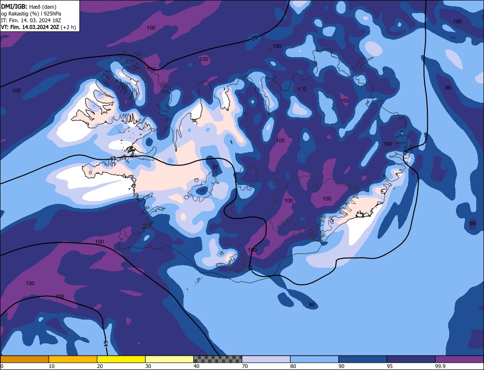The width and height of the screenshot is (484, 370).
Task: Click the valid time 'VT: Fim. 14.03.2024 20Z (+2 h)'
Action: (38, 27)
